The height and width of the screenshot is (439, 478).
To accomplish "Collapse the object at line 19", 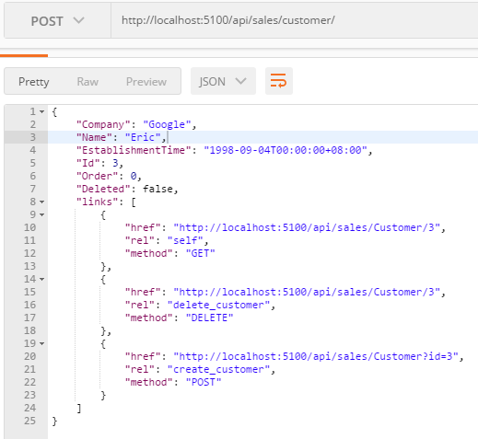I will pos(42,343).
